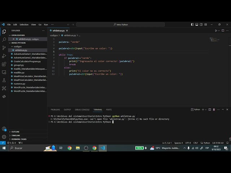Screen dimensions: 231x173
Task: Open notifications bell in status bar
Action: 227,143
